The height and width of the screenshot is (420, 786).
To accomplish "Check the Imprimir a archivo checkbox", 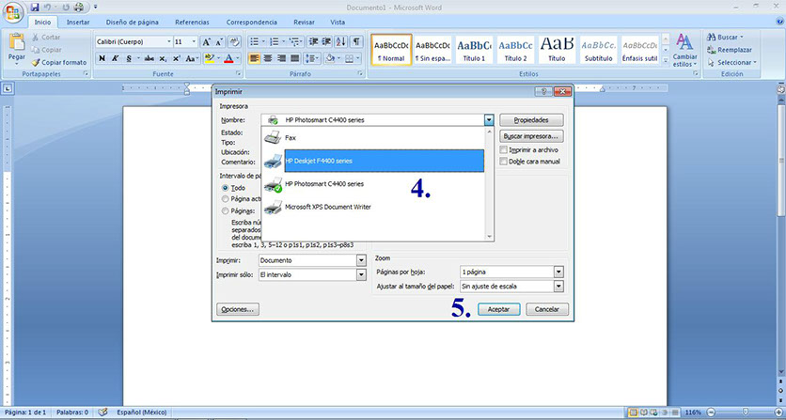I will point(503,149).
